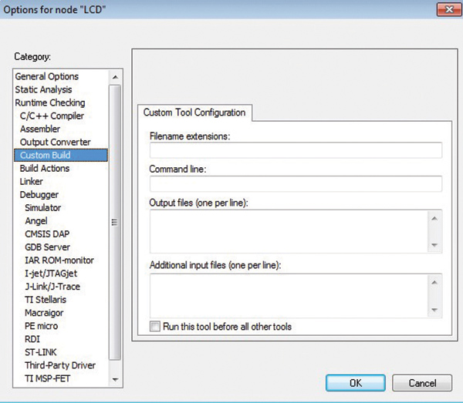463x403 pixels.
Task: Select General Options in the Category list
Action: point(47,76)
